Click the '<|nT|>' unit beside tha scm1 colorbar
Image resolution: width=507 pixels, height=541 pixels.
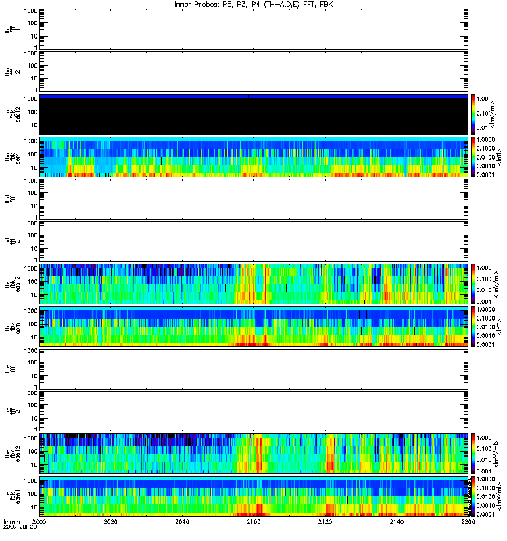click(x=499, y=157)
